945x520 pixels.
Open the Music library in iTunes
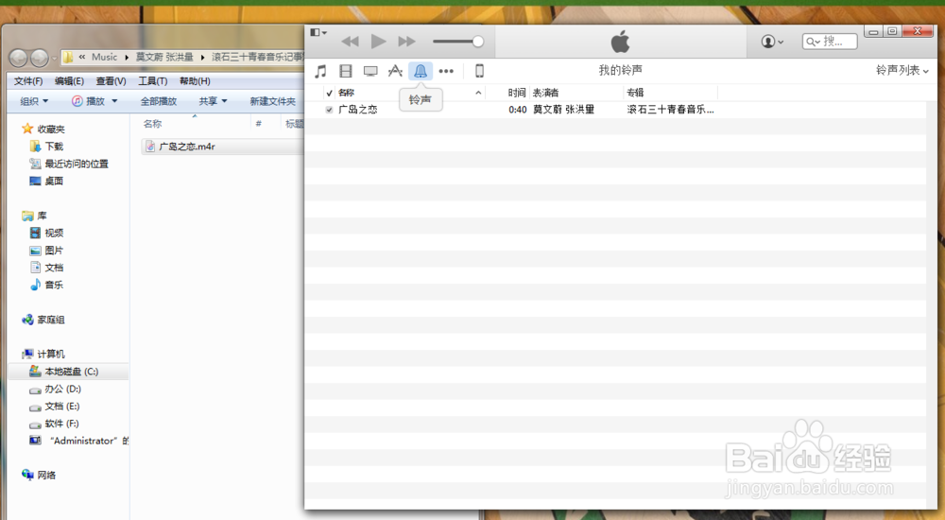pos(320,71)
